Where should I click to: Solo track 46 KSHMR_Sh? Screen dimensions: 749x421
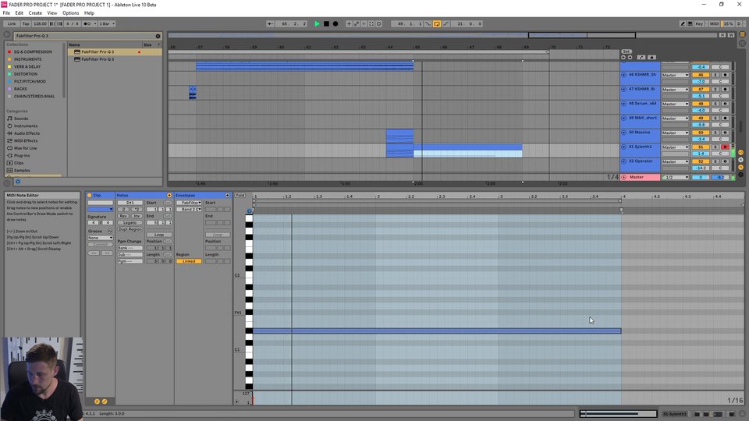(x=715, y=75)
